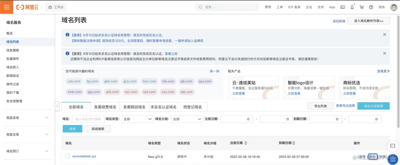Screen dimensions: 400x165
Task: Open ICP 备案 in header
Action: 294,7
